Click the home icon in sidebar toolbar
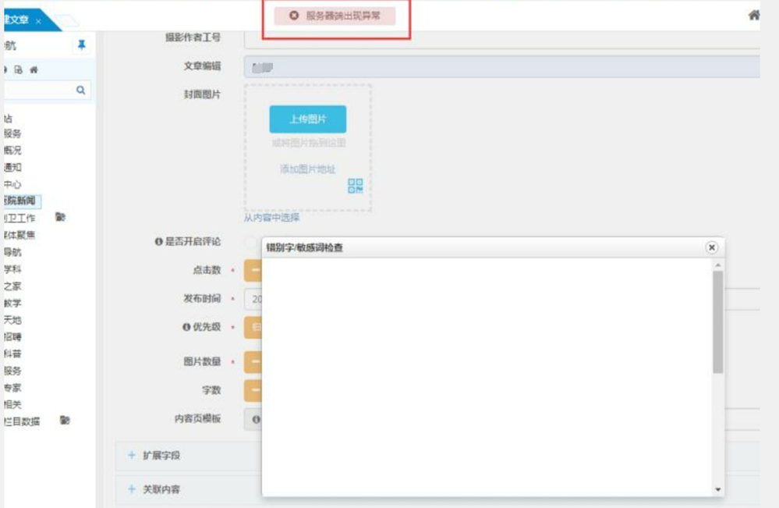Image resolution: width=779 pixels, height=508 pixels. [x=32, y=70]
